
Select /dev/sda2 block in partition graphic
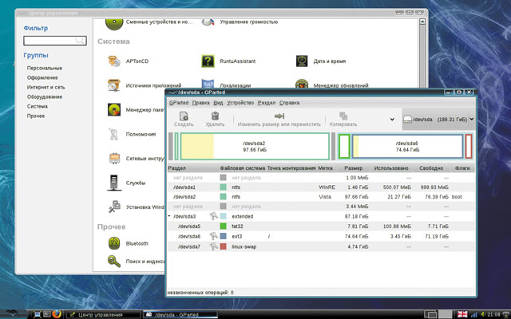coord(255,147)
